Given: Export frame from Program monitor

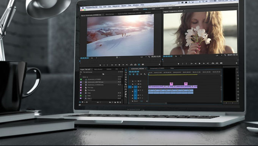Looking at the screenshot, I should pyautogui.click(x=221, y=63).
